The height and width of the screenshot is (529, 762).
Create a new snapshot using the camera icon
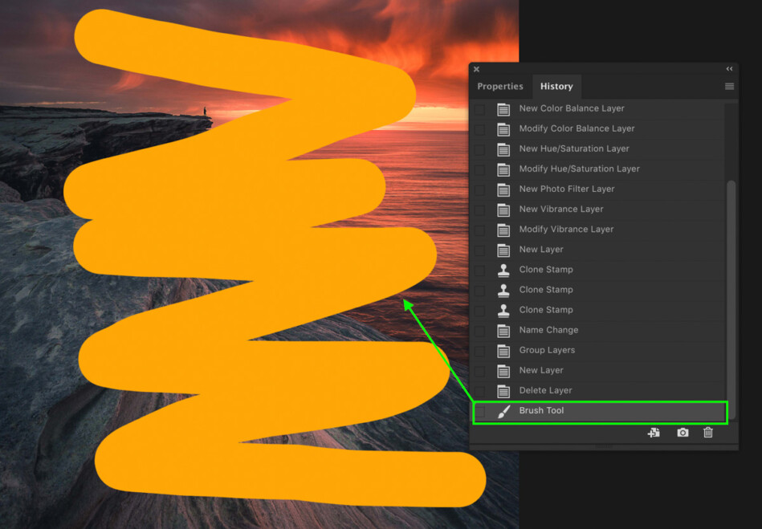[682, 432]
